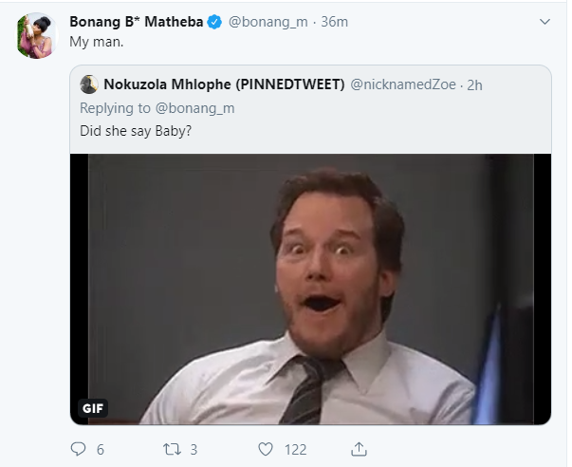This screenshot has width=572, height=467.
Task: Click Nokuzola Mhlophe's small avatar
Action: tap(89, 84)
